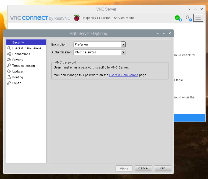
Task: Click 'Raspberry Pi Edition - Service Mode' text
Action: click(x=108, y=18)
